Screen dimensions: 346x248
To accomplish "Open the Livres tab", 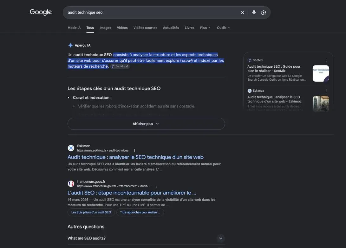I will [x=190, y=28].
